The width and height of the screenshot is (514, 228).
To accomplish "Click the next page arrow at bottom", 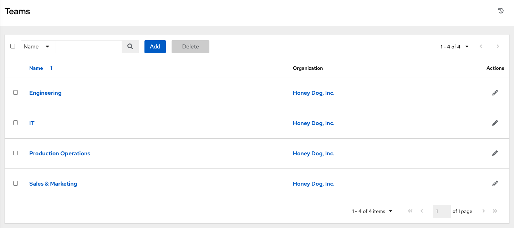I will (484, 211).
